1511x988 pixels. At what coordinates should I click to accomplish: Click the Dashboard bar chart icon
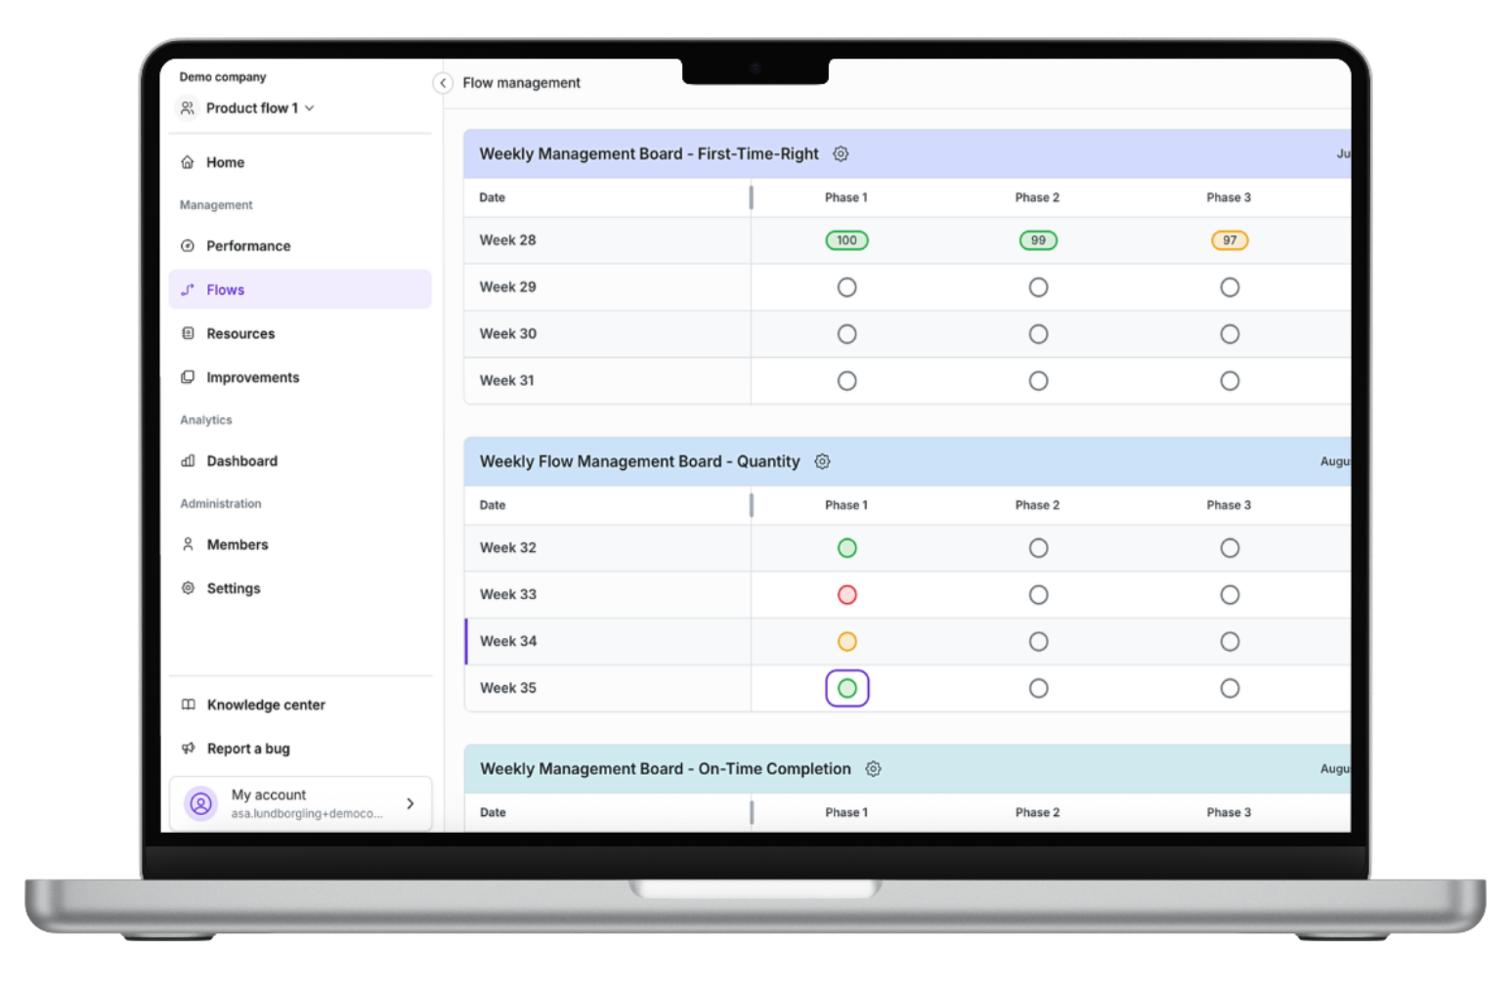(188, 461)
